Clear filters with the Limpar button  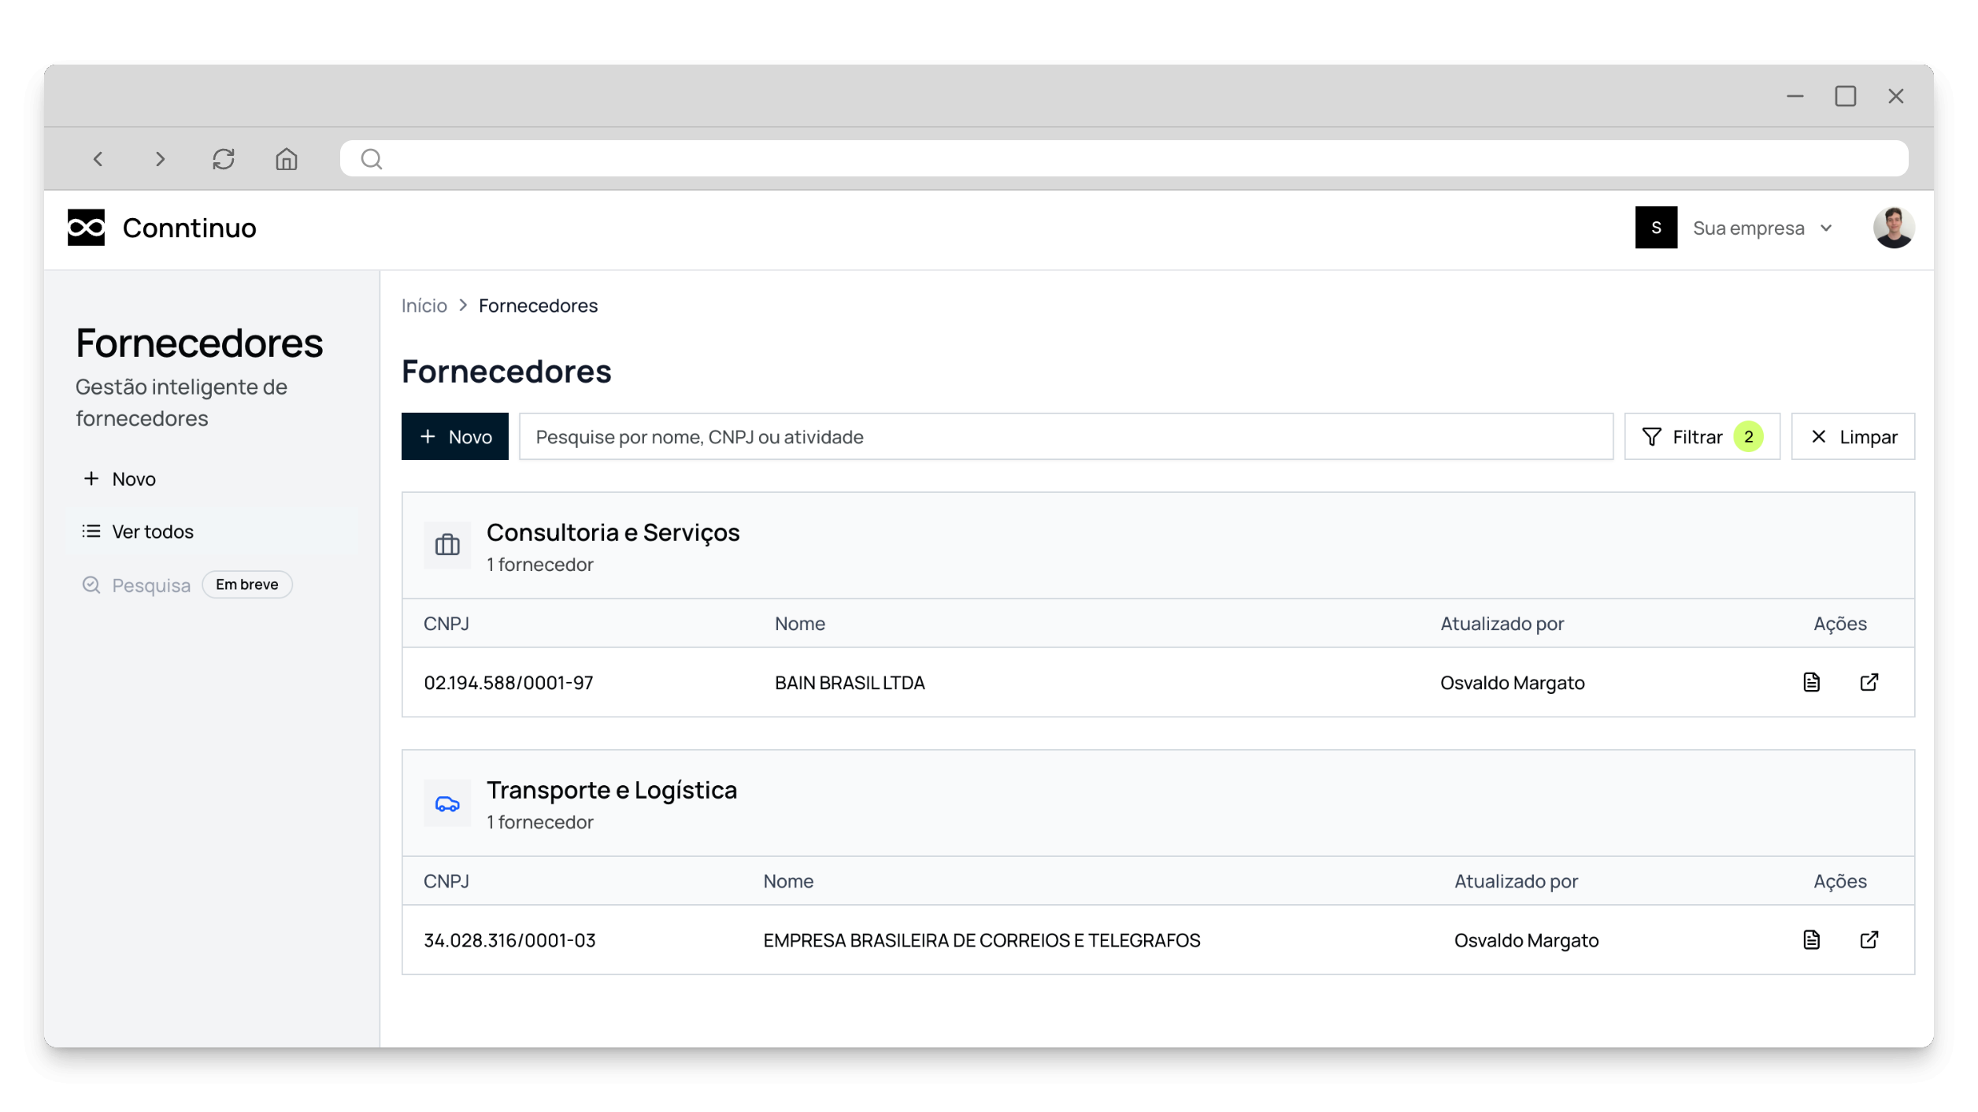click(x=1852, y=436)
